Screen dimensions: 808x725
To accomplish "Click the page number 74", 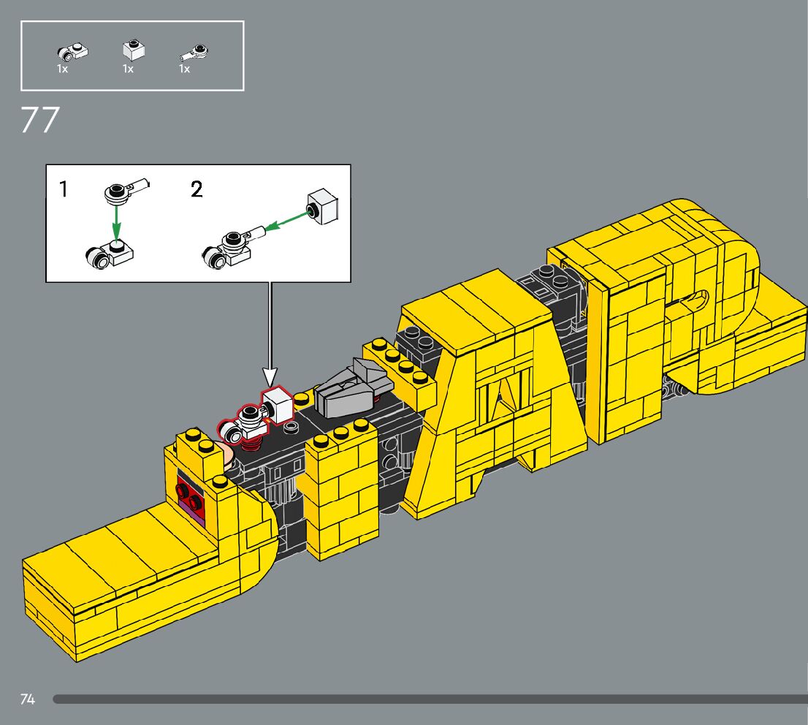I will 28,699.
